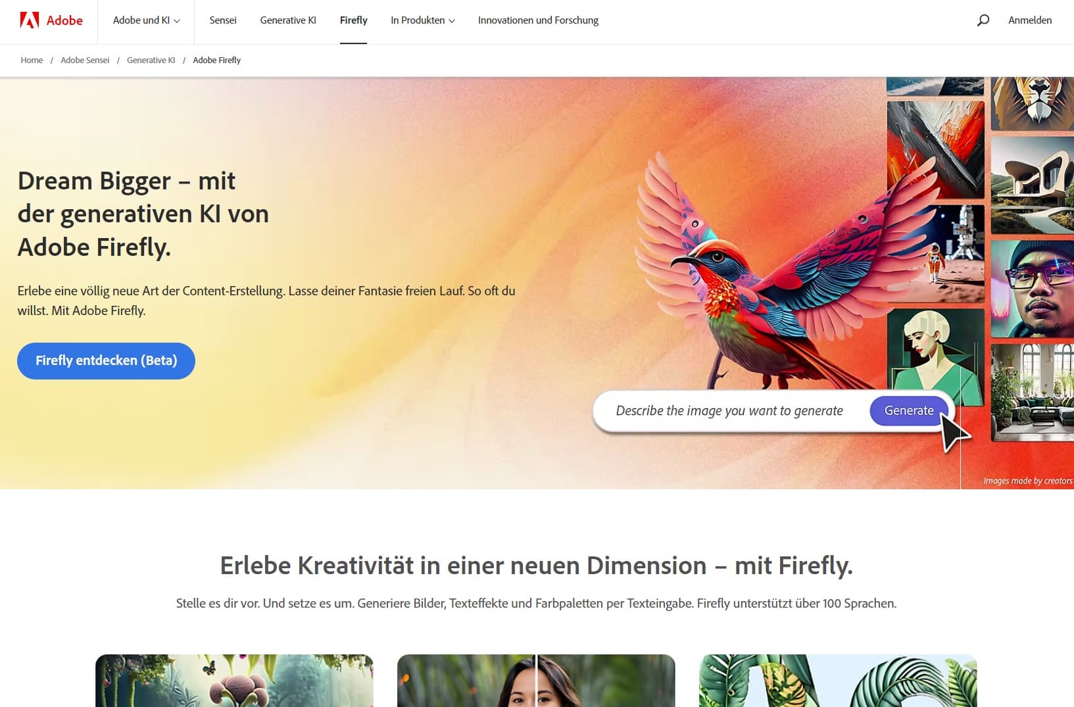Select the man with glasses portrait thumbnail
1074x707 pixels.
1032,289
